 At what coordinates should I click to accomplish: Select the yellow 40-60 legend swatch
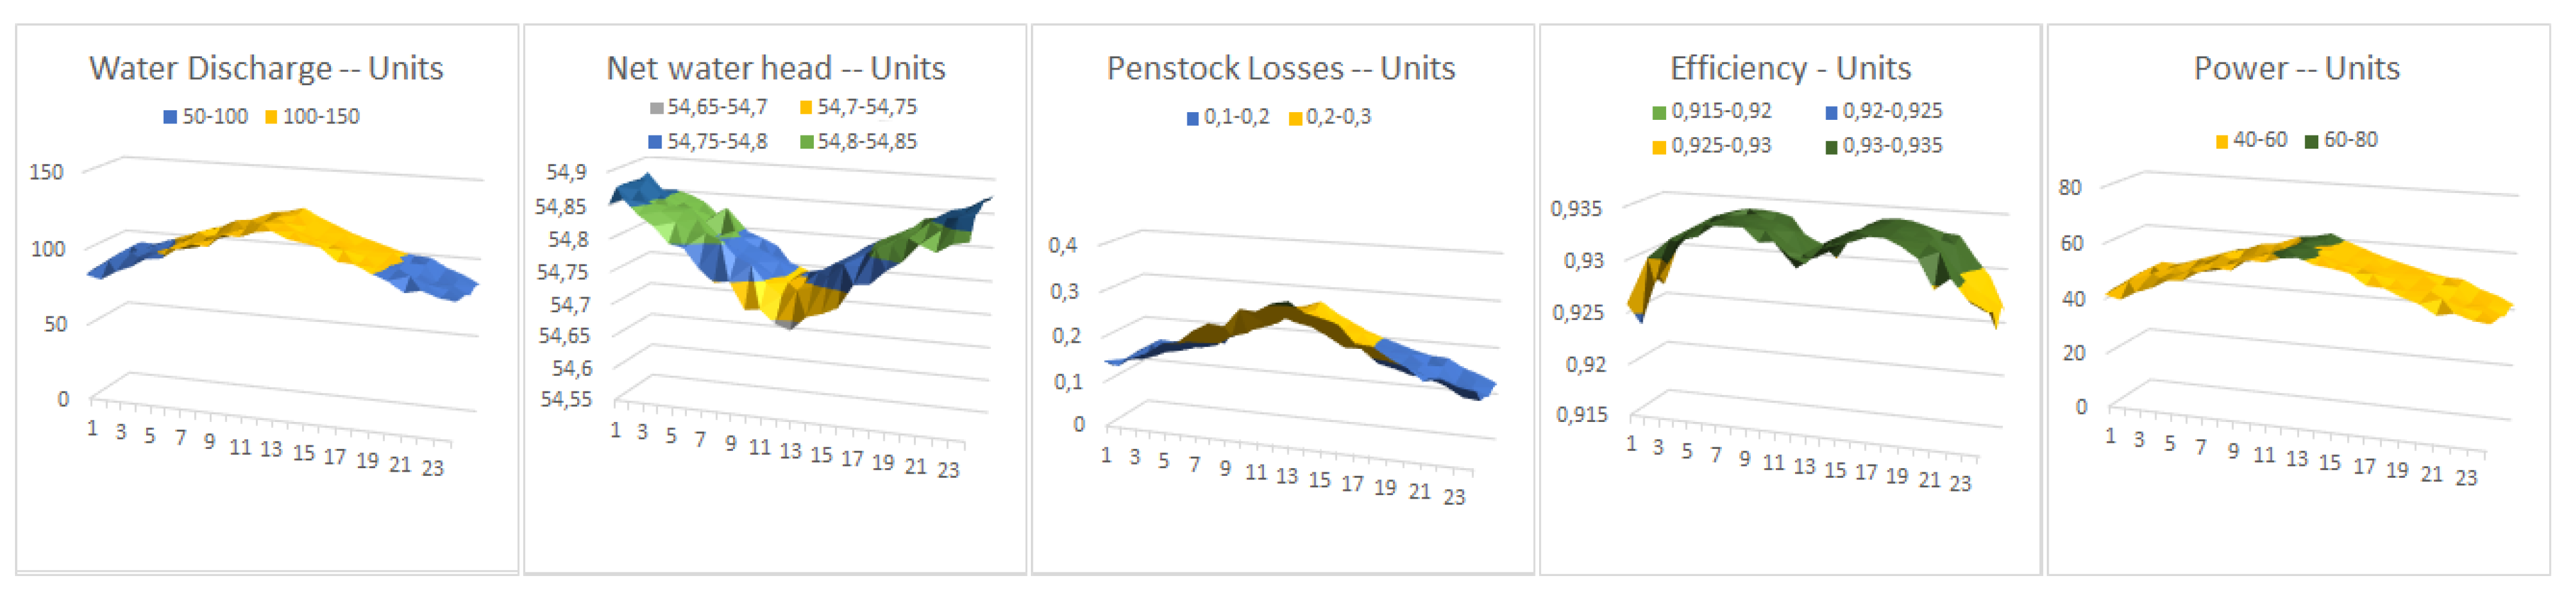(2221, 141)
